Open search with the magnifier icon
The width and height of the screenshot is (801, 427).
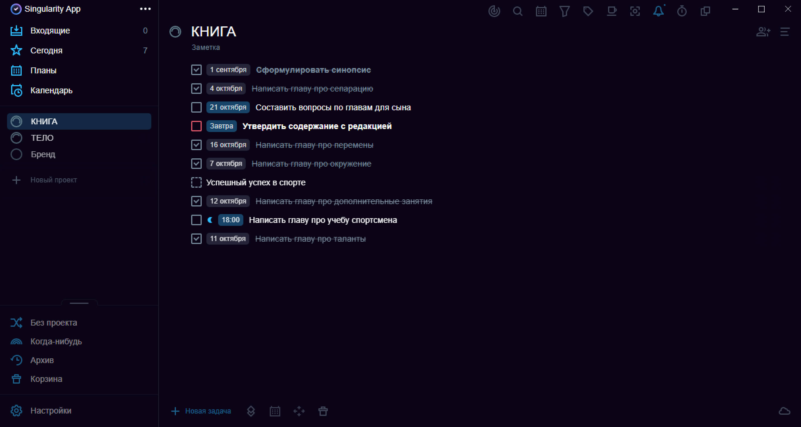(518, 11)
